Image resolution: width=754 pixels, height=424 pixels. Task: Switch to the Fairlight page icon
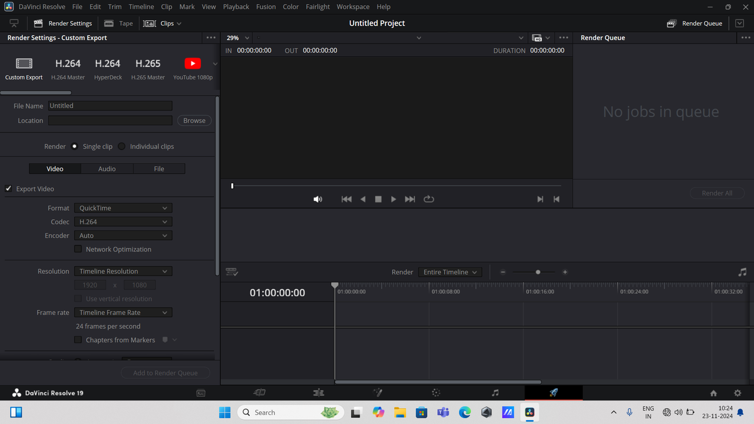click(495, 393)
